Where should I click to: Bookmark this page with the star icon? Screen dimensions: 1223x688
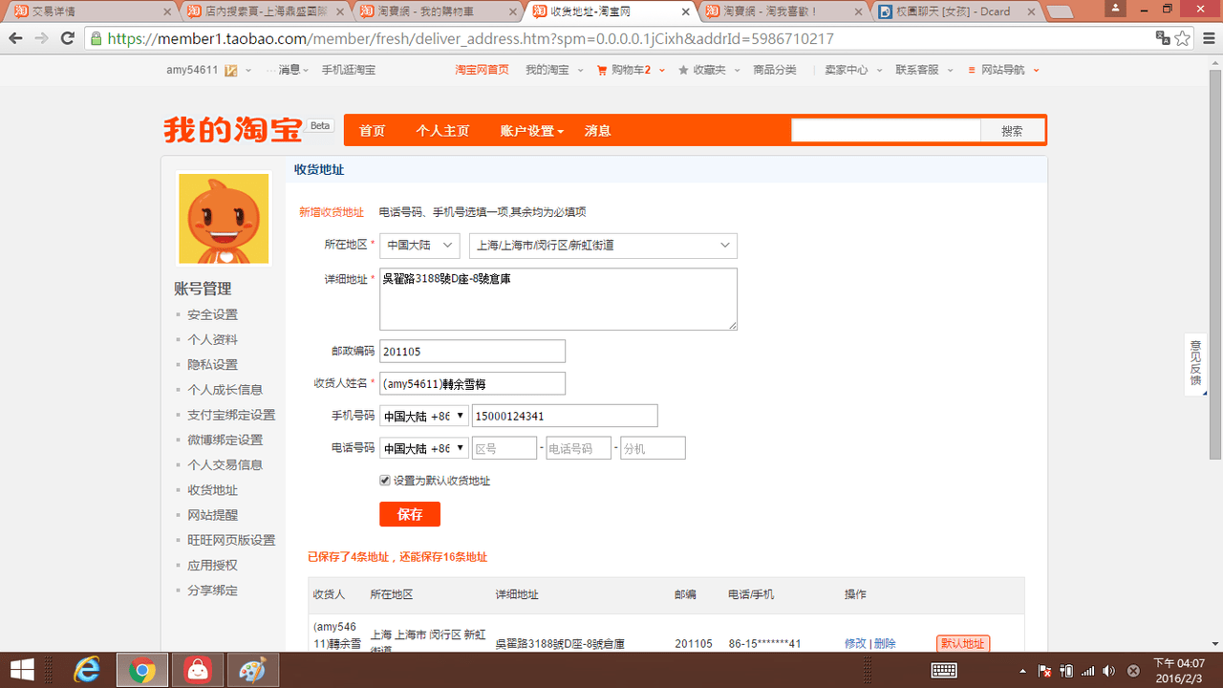click(1183, 38)
